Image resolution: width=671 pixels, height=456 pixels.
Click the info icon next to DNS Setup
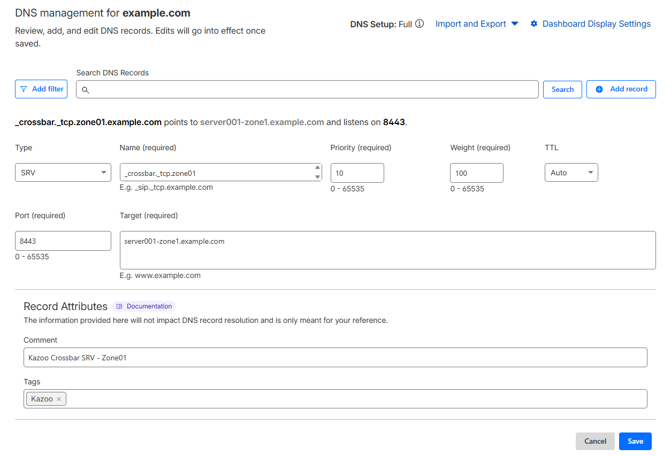click(x=420, y=24)
